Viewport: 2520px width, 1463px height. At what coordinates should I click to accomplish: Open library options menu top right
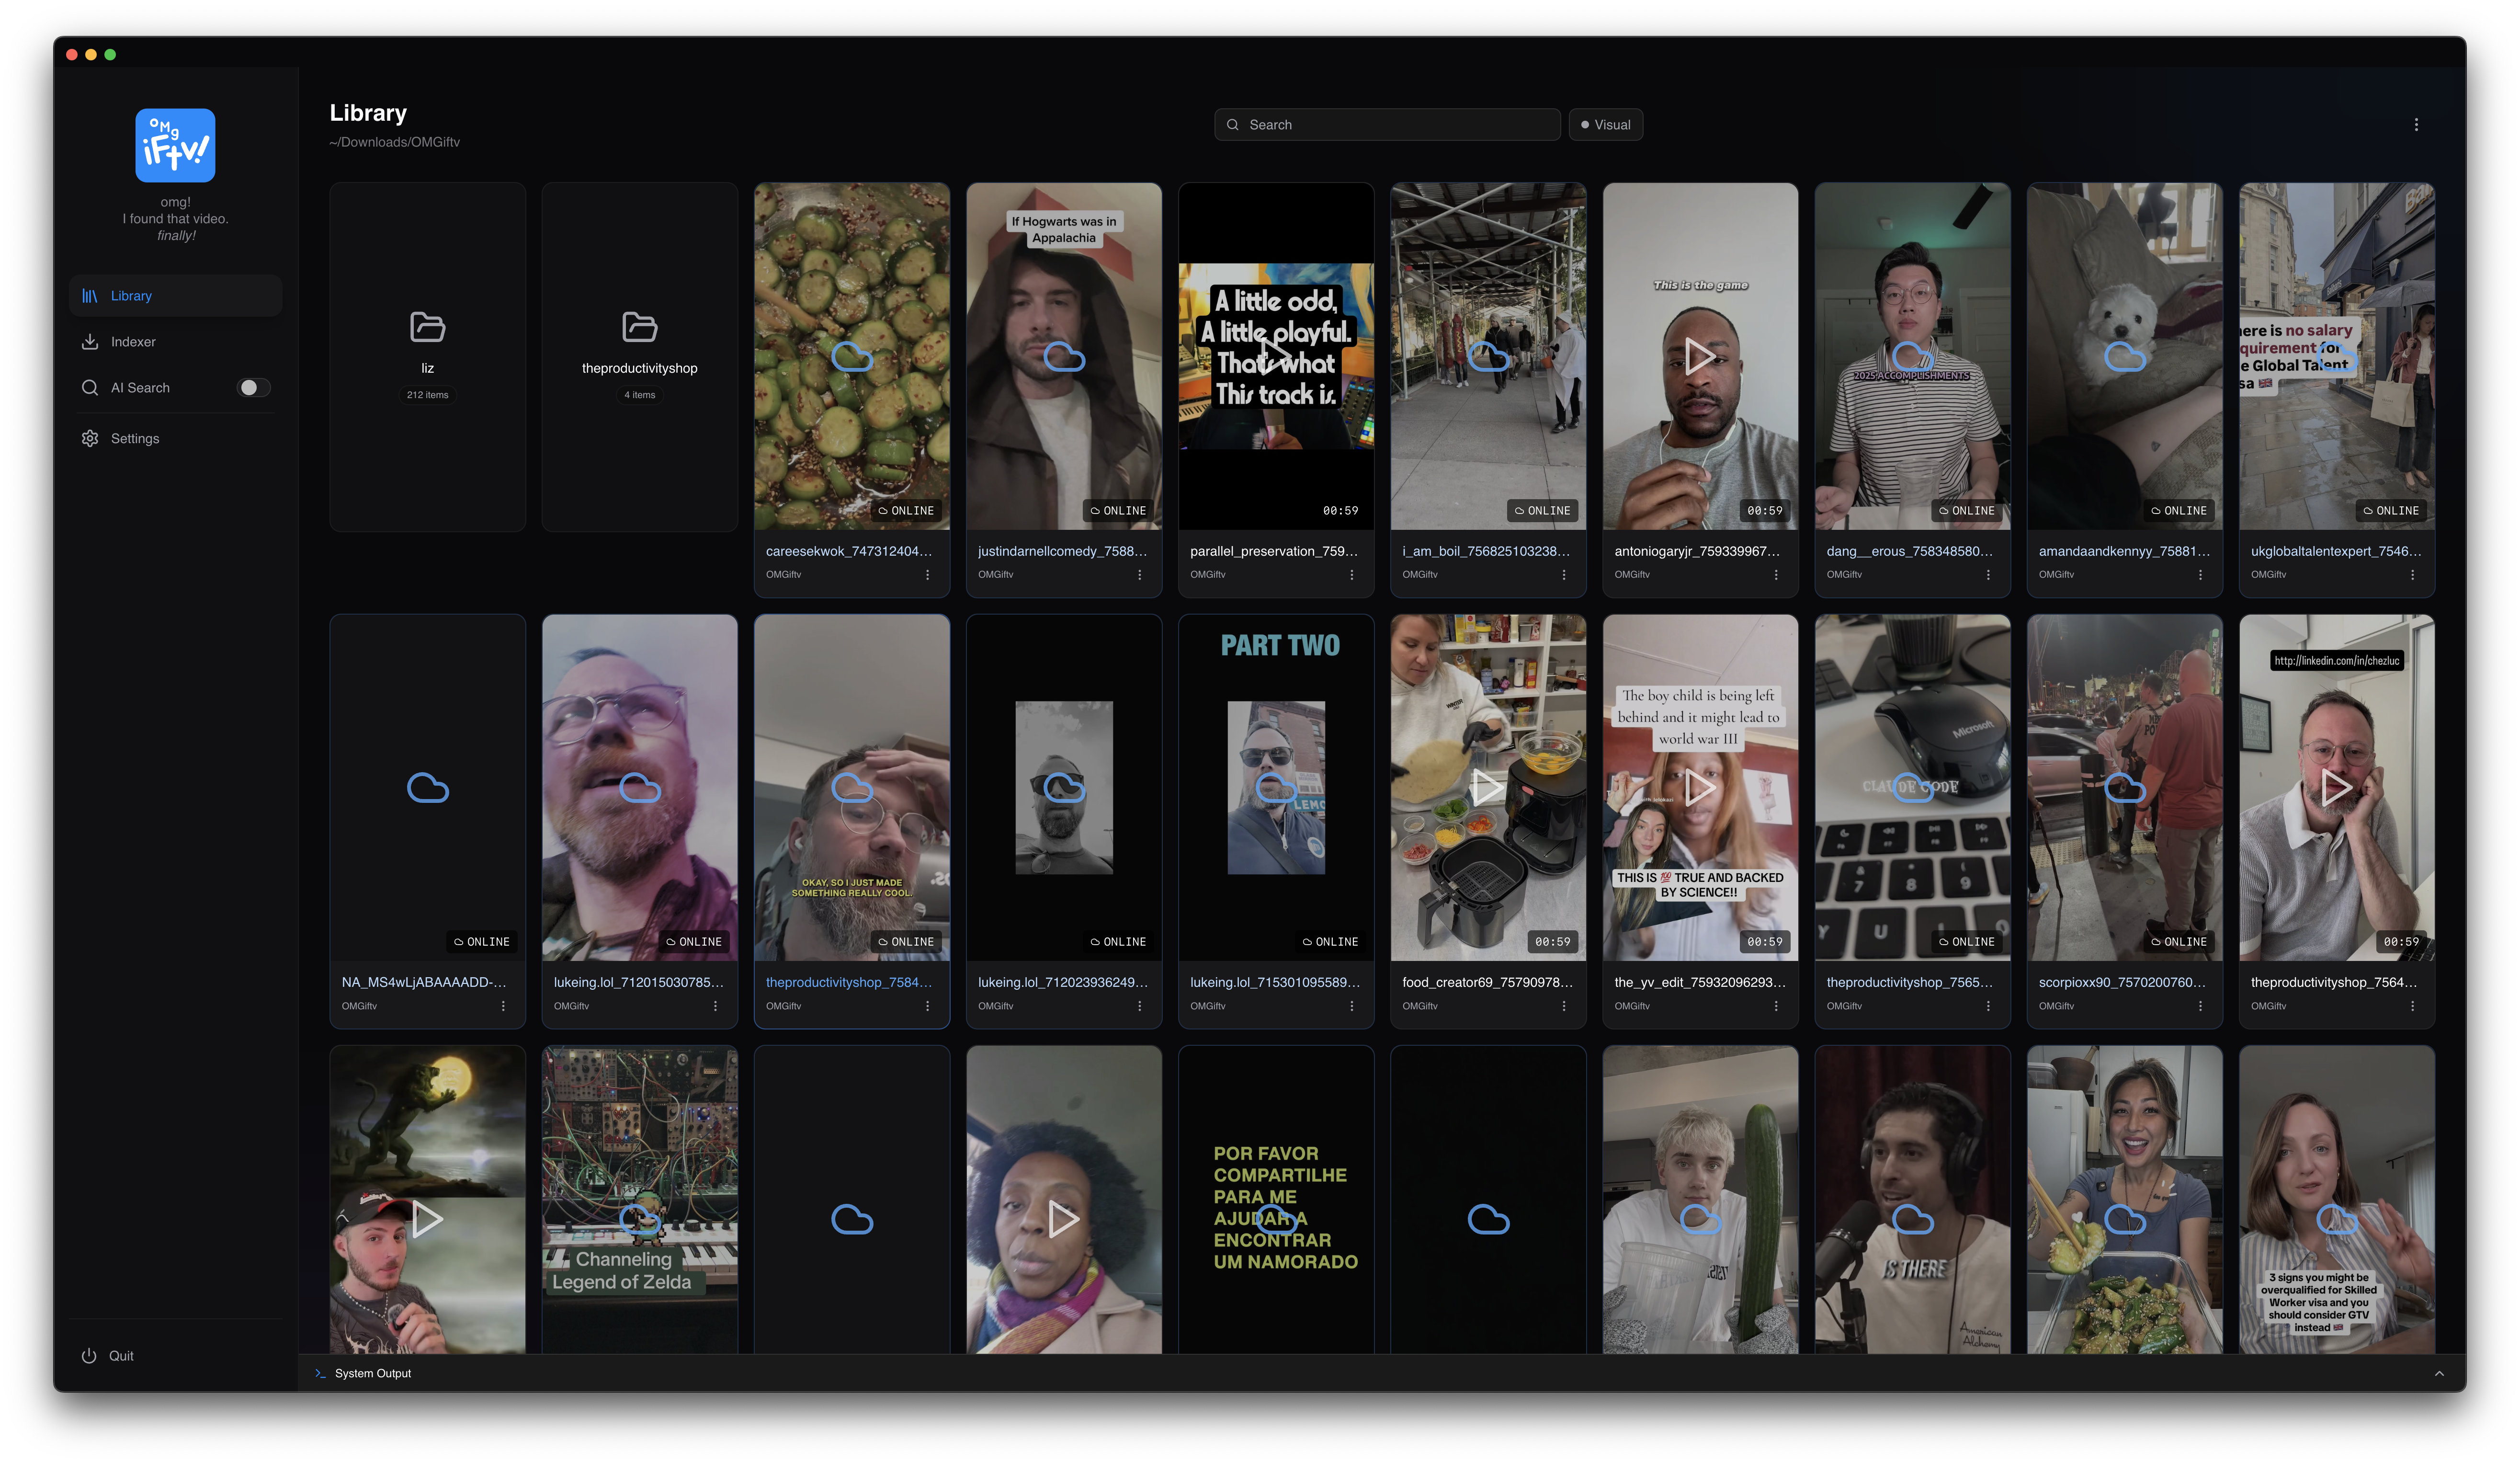point(2416,125)
